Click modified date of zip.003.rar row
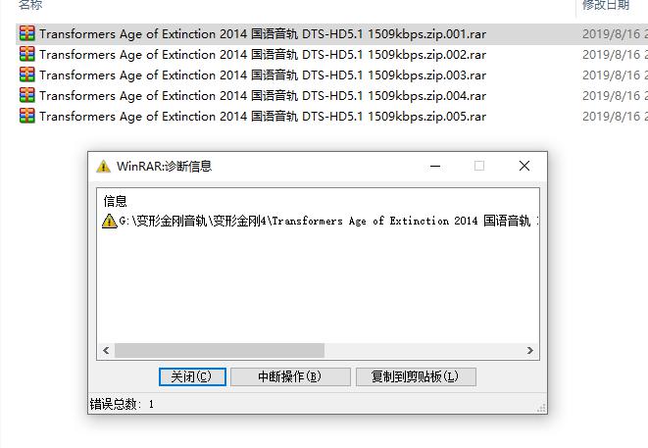Viewport: 648px width, 448px height. tap(615, 75)
